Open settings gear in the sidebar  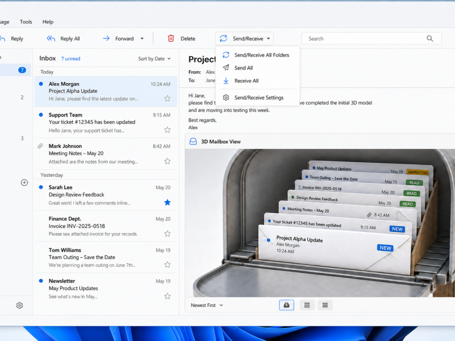point(19,305)
